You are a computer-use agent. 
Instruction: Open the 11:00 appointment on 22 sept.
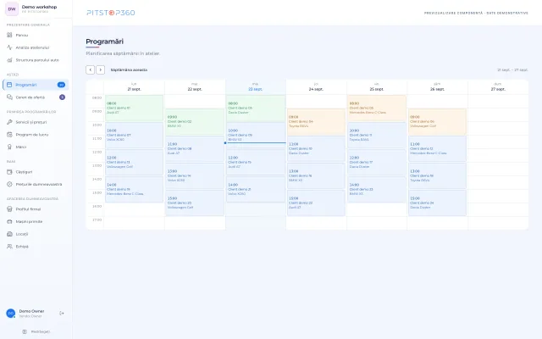195,149
